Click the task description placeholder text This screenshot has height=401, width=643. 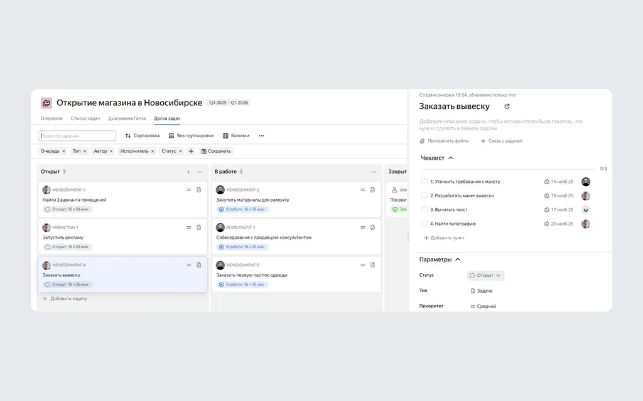click(500, 125)
